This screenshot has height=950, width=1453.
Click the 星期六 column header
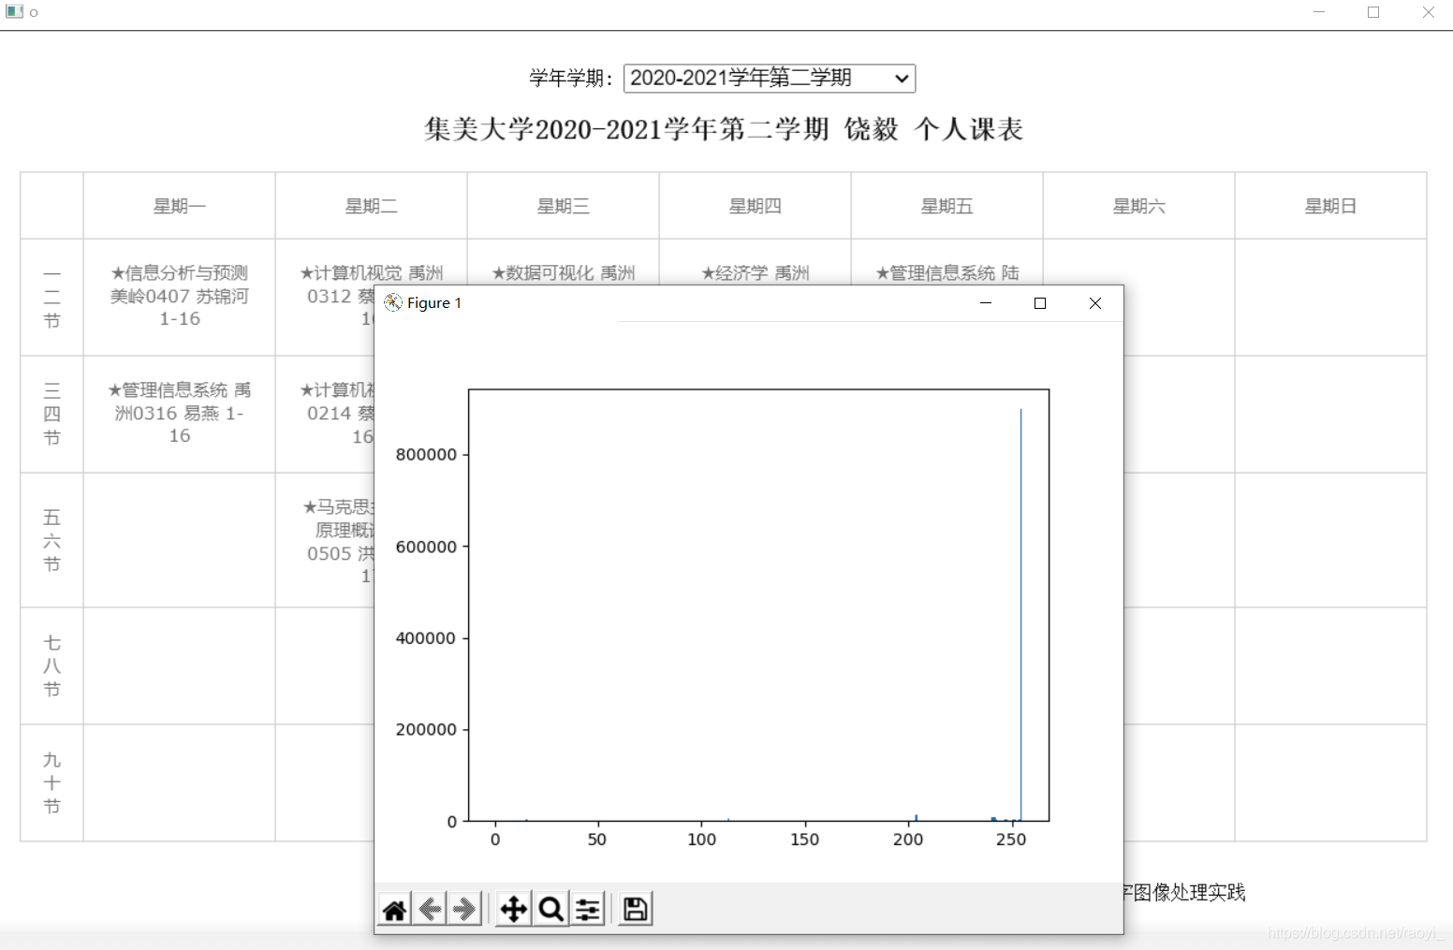(x=1139, y=206)
